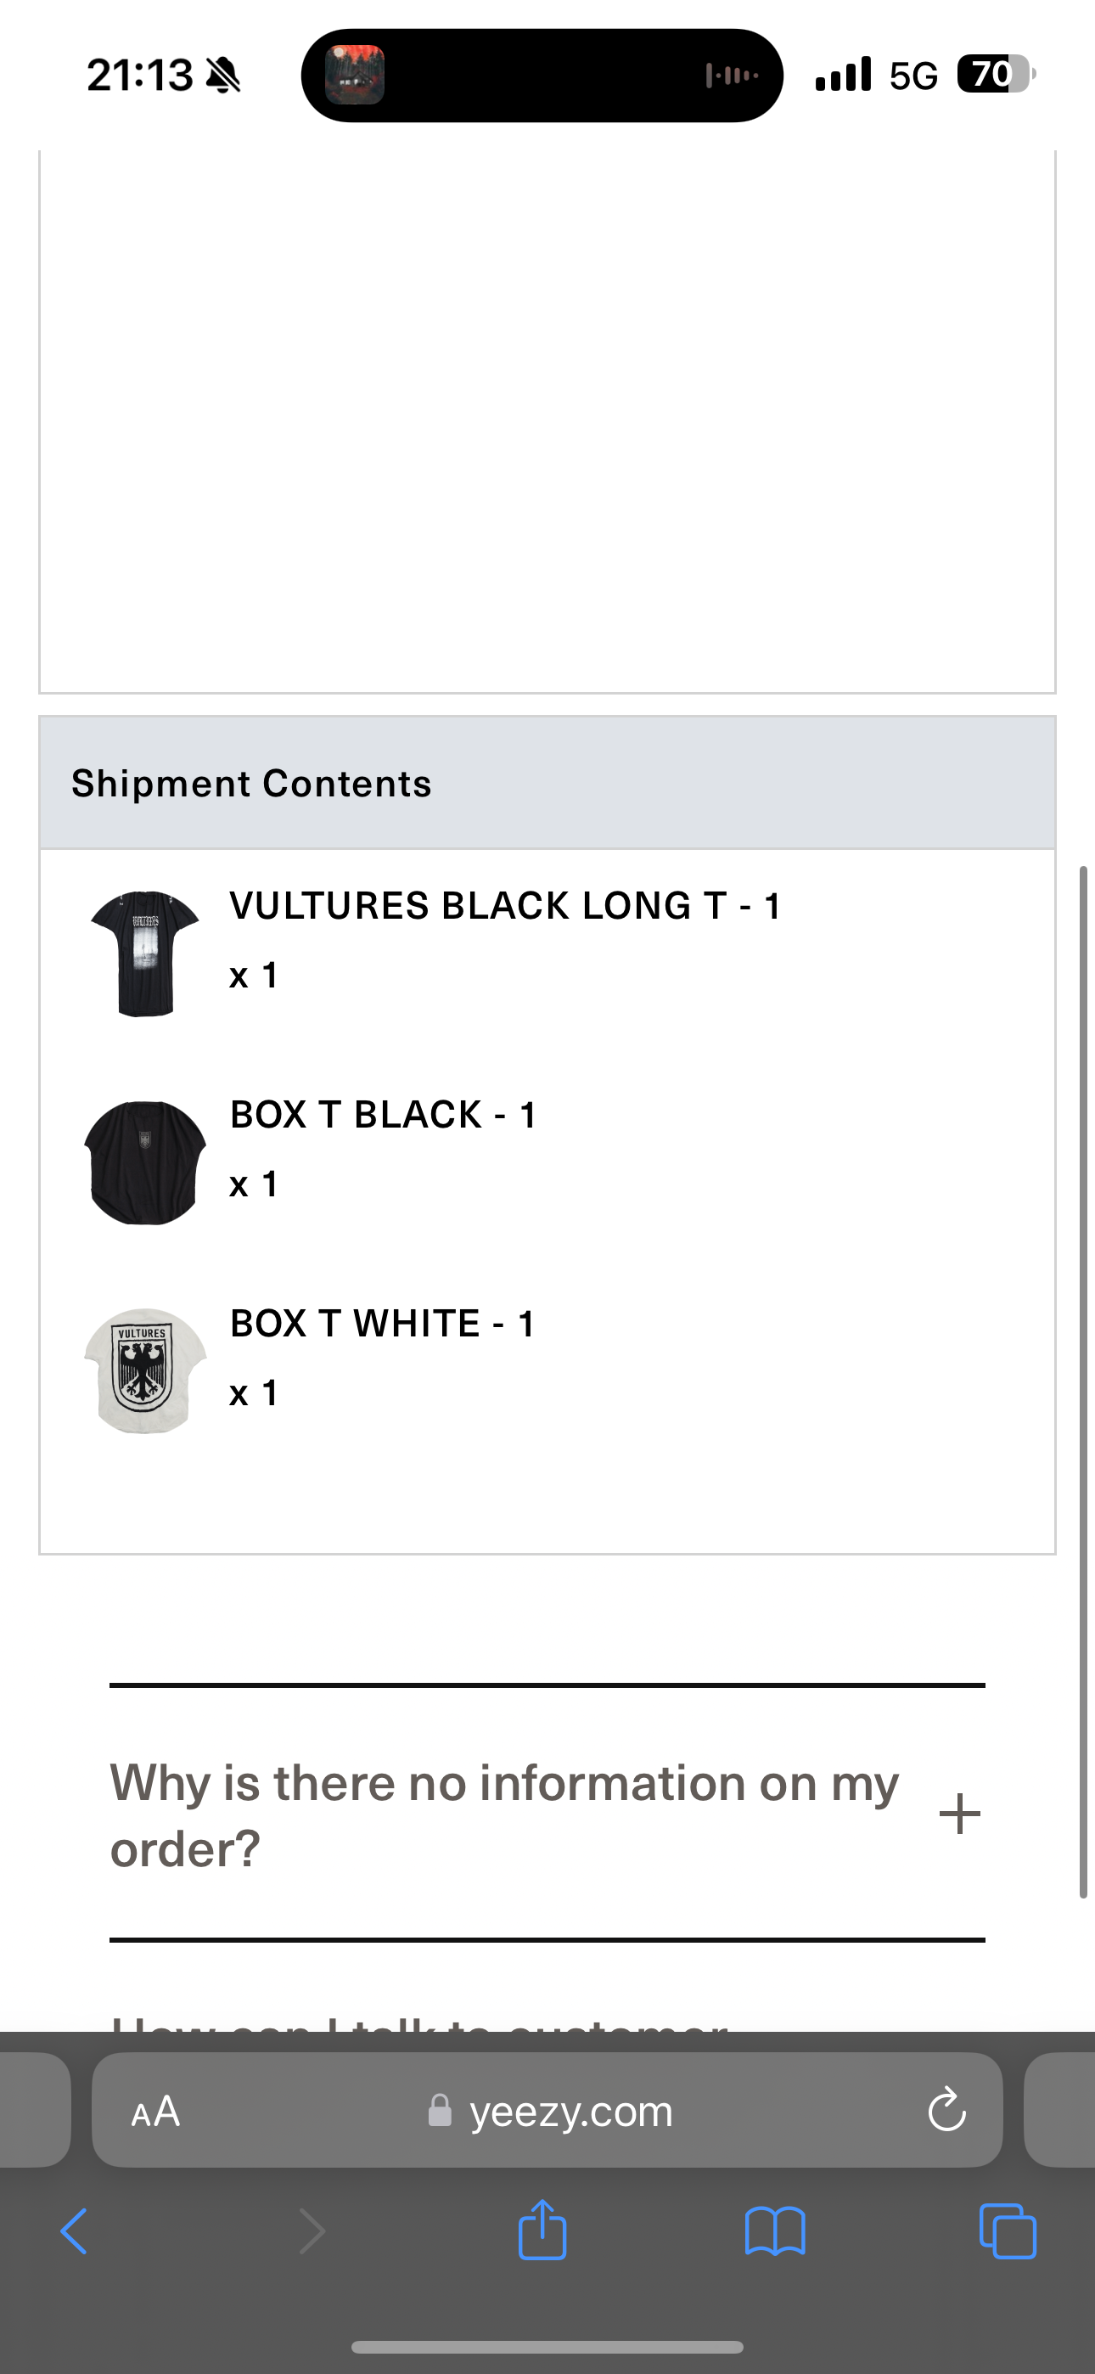Select the BOX T BLACK - 1 item name
This screenshot has width=1095, height=2374.
(383, 1115)
